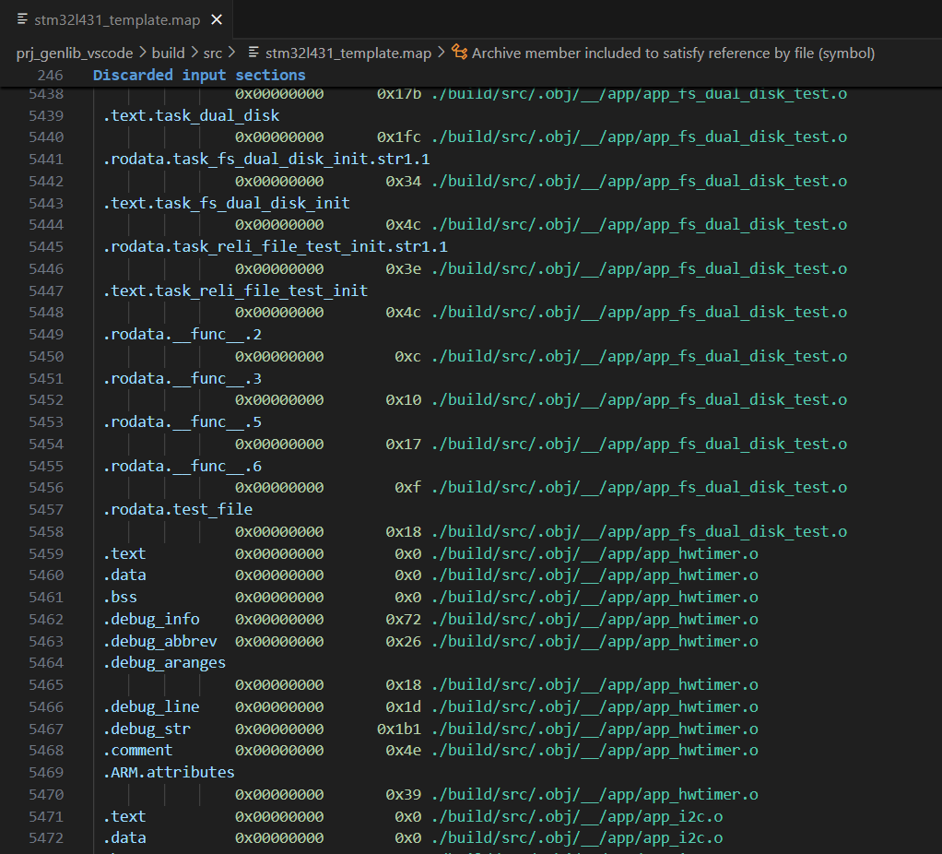Click the .debug_info entry for app_hwtimer.o
This screenshot has width=942, height=854.
(151, 619)
